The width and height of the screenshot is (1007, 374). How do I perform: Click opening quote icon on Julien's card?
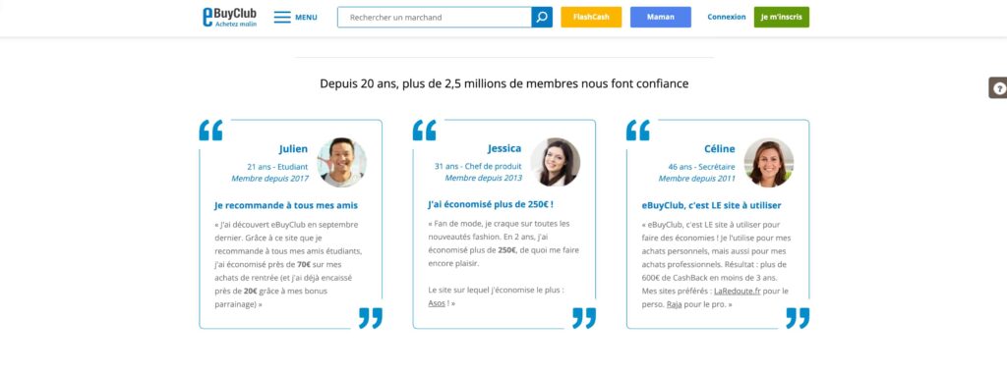coord(210,131)
